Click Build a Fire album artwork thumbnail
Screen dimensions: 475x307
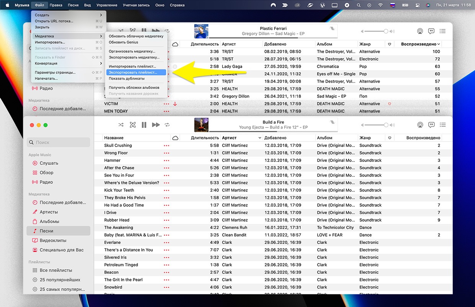(x=201, y=125)
